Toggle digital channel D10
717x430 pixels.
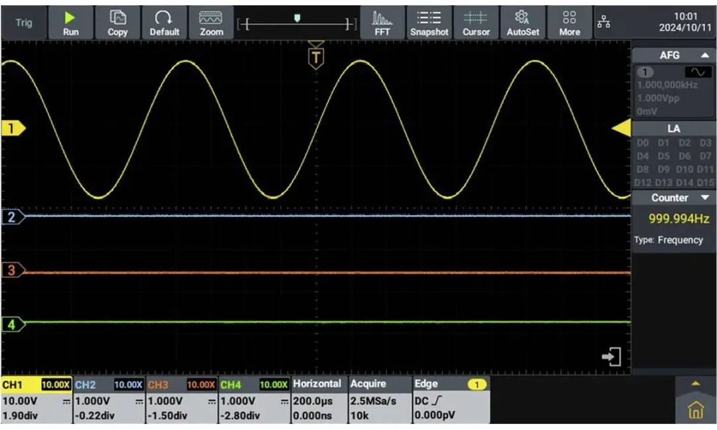pyautogui.click(x=684, y=169)
